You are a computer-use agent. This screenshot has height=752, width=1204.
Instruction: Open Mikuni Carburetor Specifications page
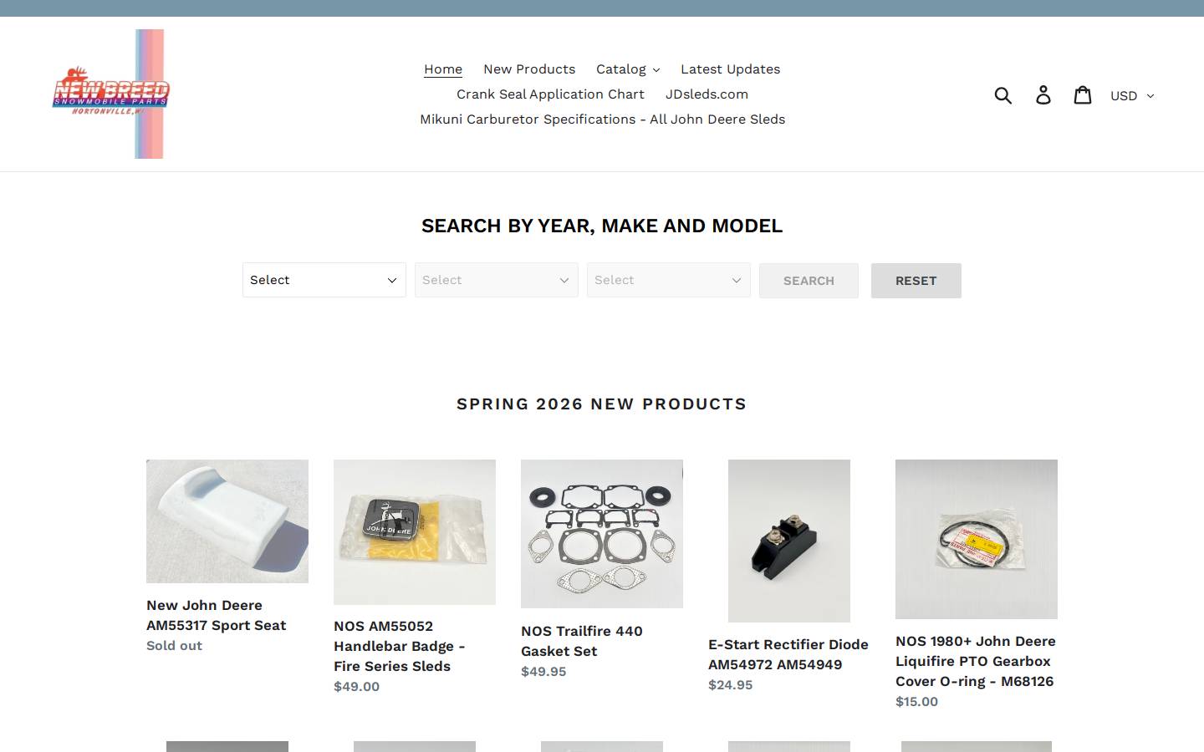click(602, 119)
